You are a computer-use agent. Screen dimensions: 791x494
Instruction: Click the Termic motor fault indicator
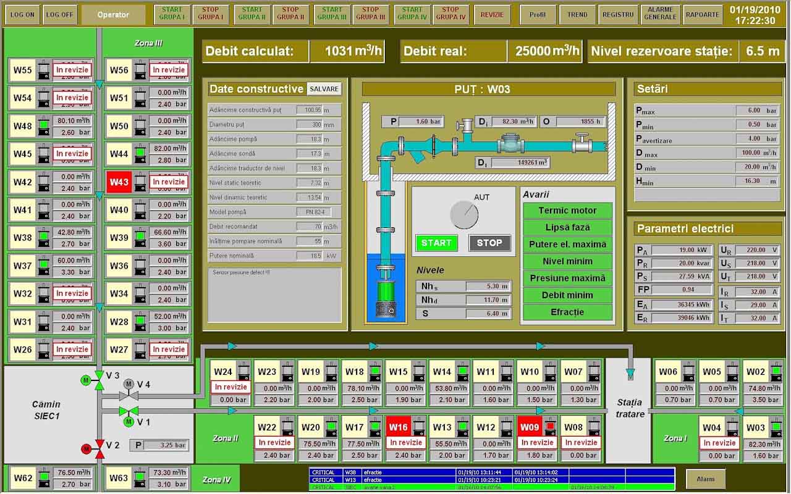(x=567, y=211)
